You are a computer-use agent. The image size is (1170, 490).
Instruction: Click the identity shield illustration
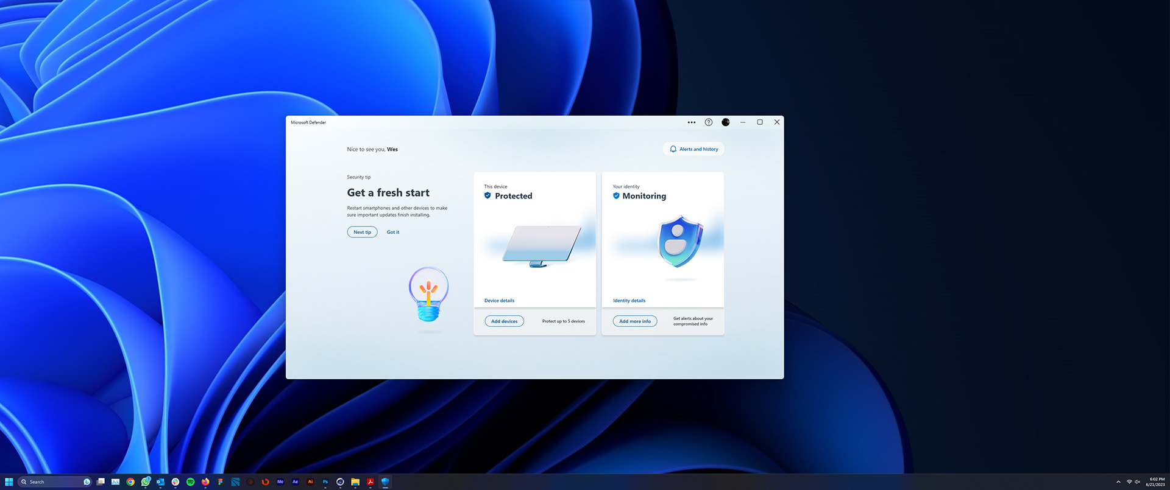(680, 242)
